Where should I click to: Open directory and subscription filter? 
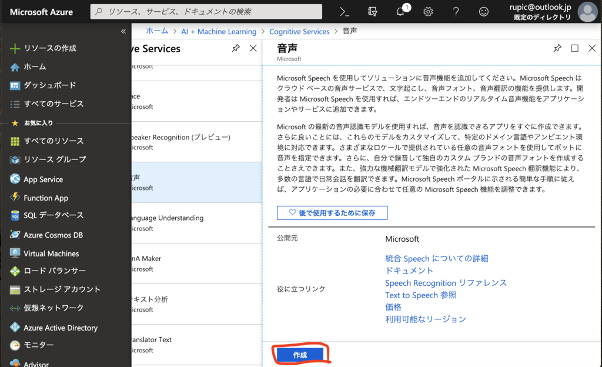372,11
